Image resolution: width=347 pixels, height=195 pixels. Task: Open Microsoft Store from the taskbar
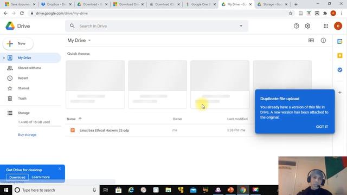(x=118, y=190)
